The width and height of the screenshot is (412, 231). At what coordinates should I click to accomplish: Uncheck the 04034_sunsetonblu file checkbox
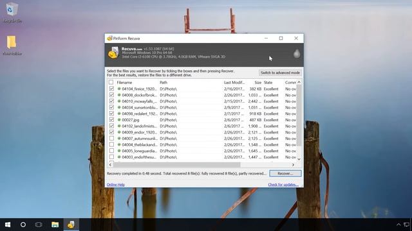(111, 107)
